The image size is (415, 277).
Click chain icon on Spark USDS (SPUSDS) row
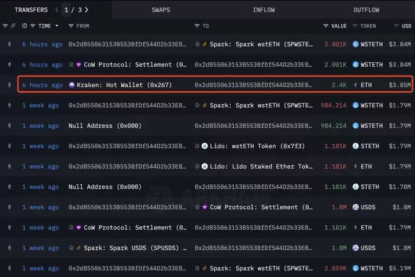(x=10, y=248)
